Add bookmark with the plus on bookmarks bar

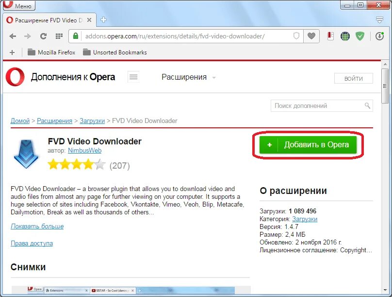(x=12, y=52)
